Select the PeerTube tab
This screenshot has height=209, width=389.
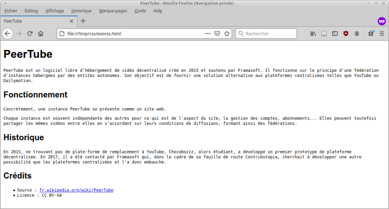pos(39,21)
